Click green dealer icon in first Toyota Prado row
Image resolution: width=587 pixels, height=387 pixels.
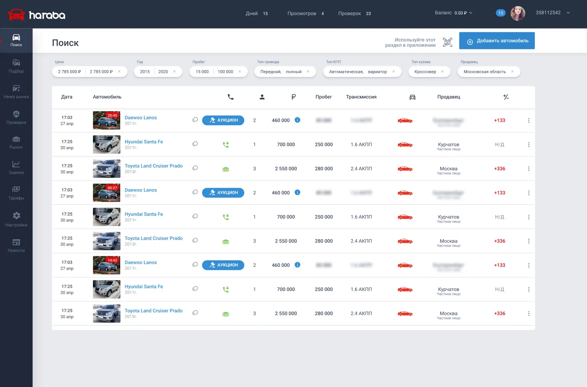(x=226, y=169)
